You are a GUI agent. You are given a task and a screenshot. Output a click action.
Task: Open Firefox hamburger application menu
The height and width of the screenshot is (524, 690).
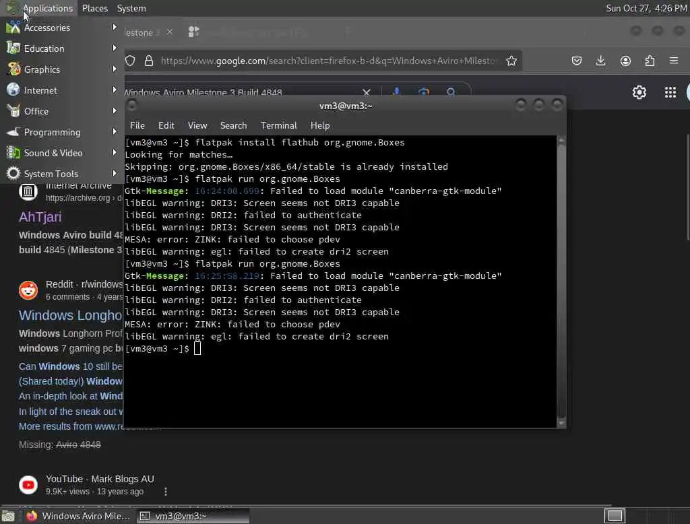(x=674, y=61)
